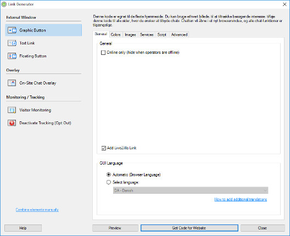
Task: Open the Advanced tab
Action: click(179, 35)
